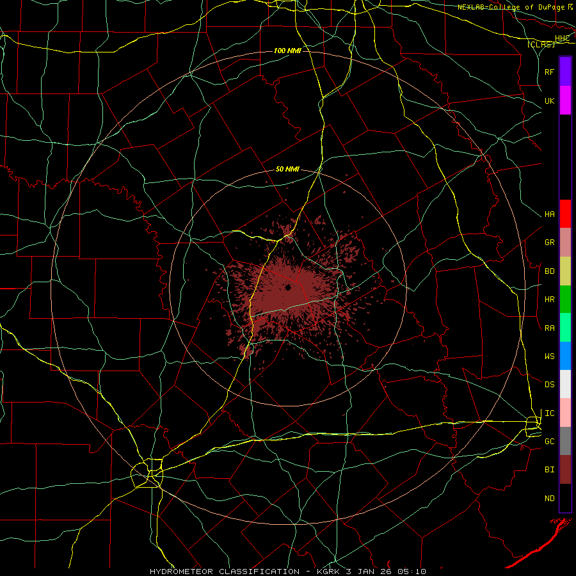The width and height of the screenshot is (576, 576).
Task: Click the WS legend label
Action: click(549, 356)
